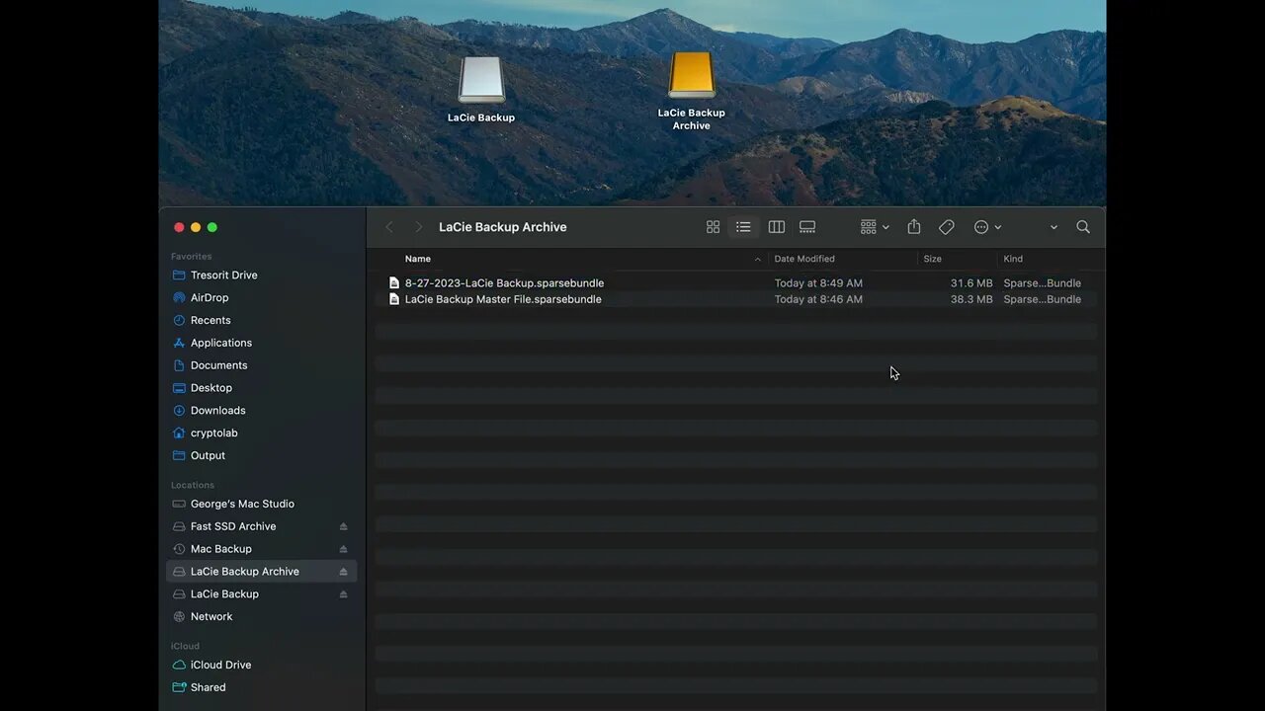Eject Fast SSD Archive volume
Image resolution: width=1265 pixels, height=711 pixels.
[x=344, y=526]
